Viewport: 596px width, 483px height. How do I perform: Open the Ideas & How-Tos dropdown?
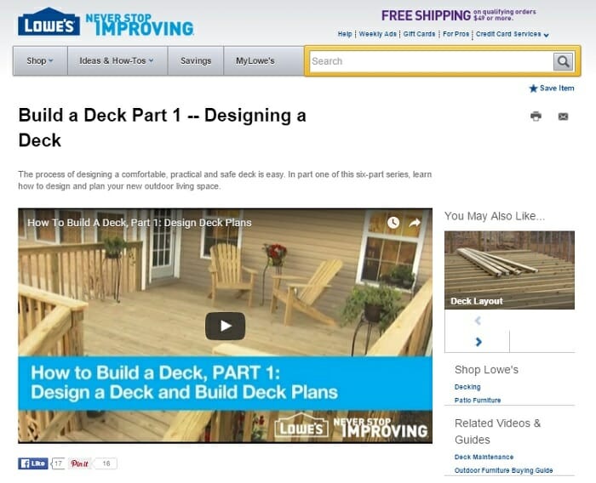coord(117,60)
